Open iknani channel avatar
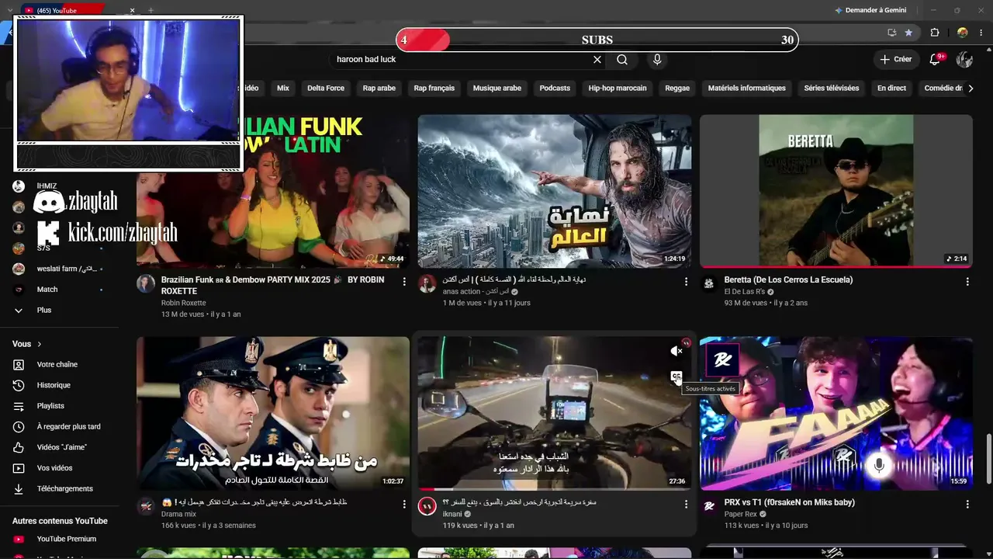The height and width of the screenshot is (559, 993). (427, 506)
